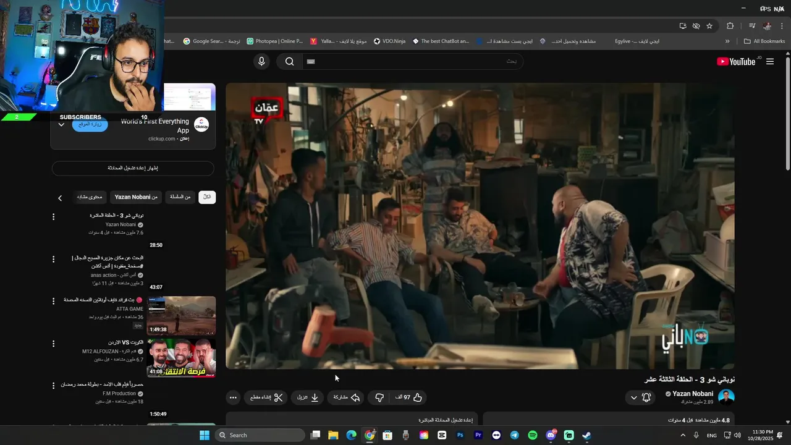
Task: Open Yazan Nobani channel avatar
Action: 726,397
